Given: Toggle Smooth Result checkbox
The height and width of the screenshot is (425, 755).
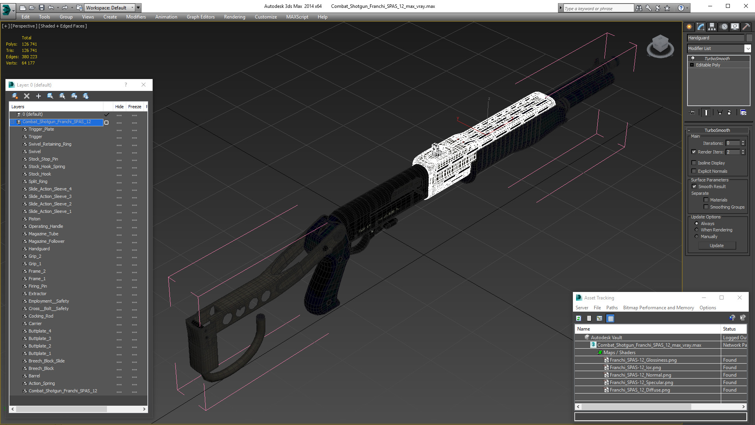Looking at the screenshot, I should click(694, 187).
